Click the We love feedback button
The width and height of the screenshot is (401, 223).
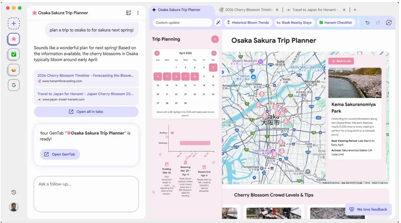click(368, 209)
